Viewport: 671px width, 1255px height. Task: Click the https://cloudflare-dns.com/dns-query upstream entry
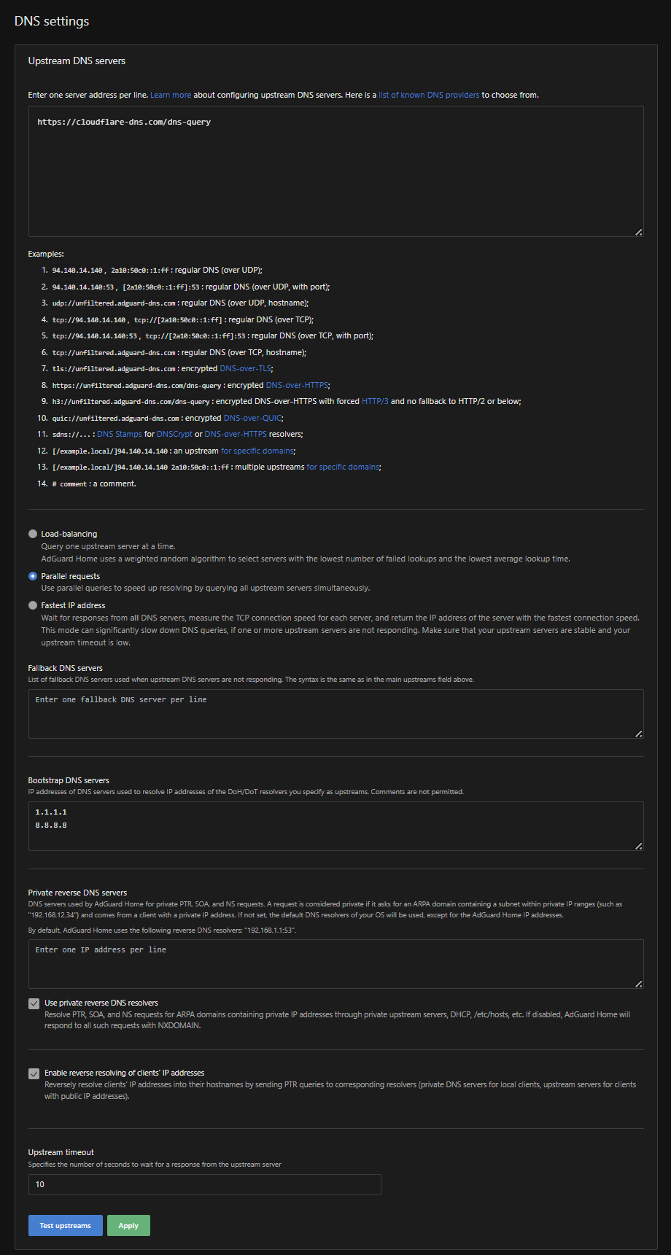click(x=124, y=122)
